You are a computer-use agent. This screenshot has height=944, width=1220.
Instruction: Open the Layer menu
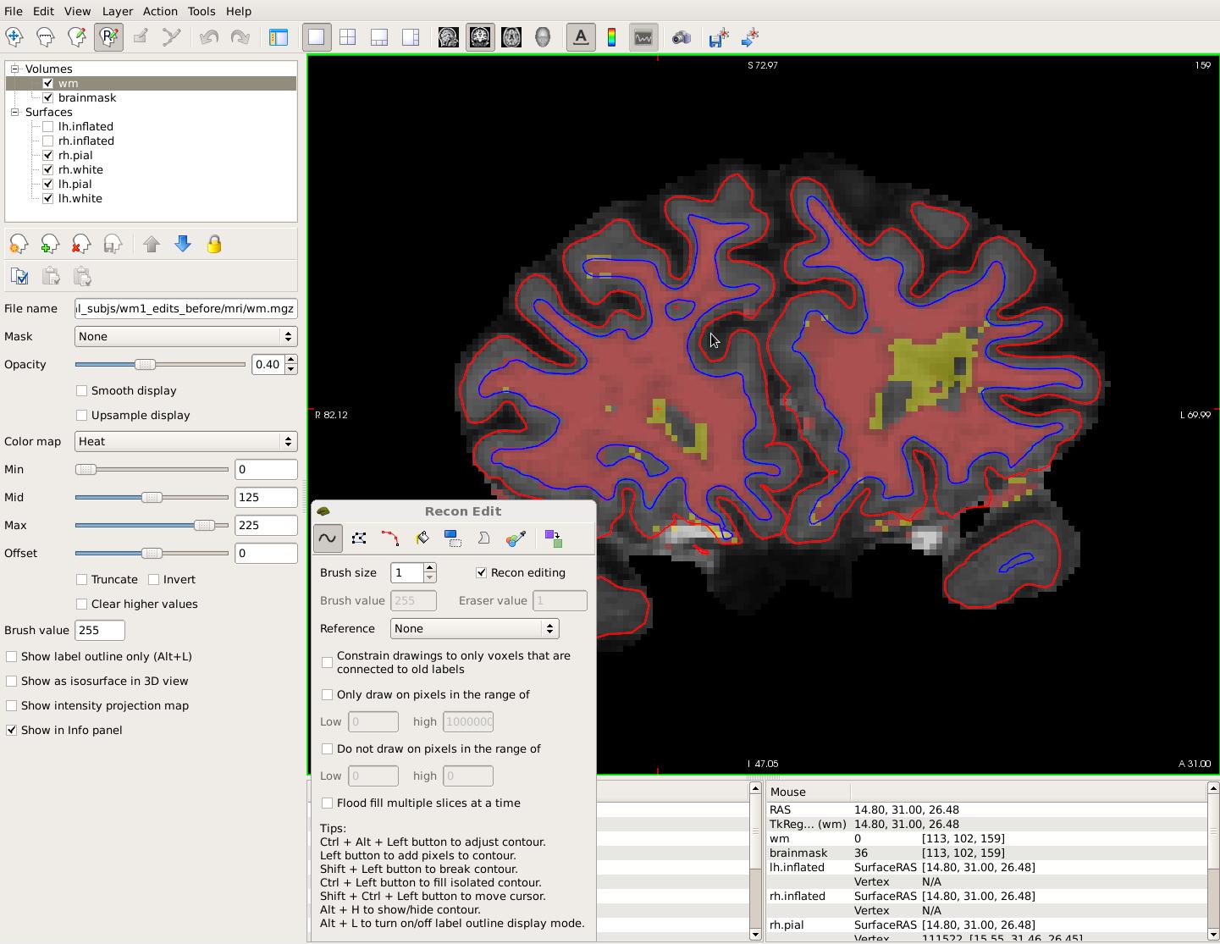tap(117, 11)
